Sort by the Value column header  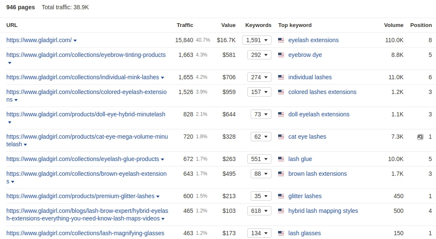(228, 25)
